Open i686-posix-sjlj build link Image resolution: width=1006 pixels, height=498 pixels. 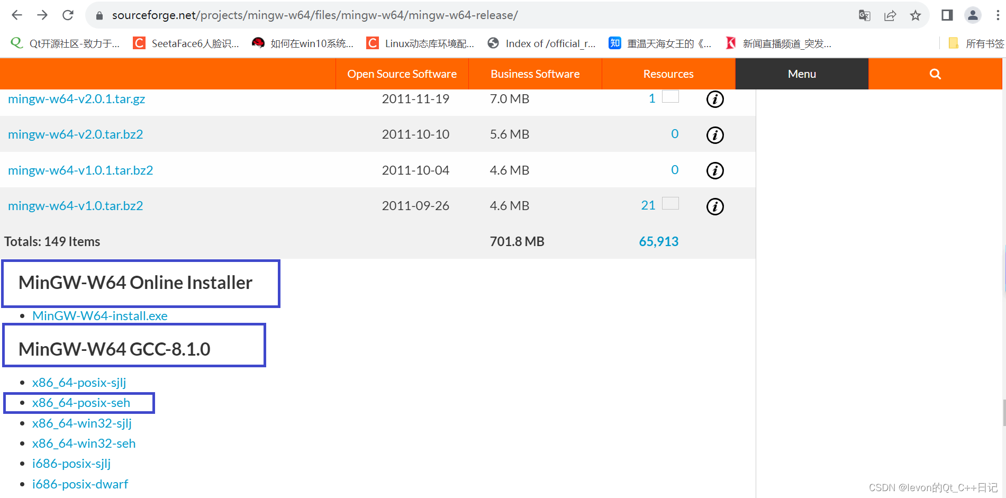click(x=71, y=464)
